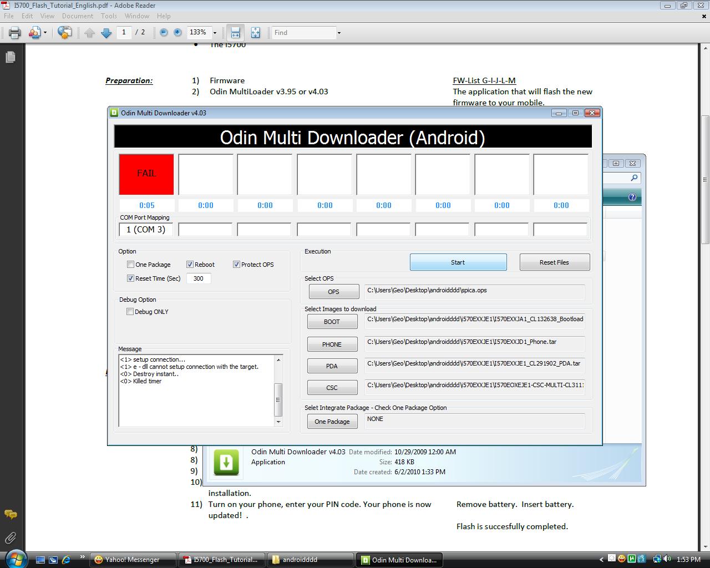
Task: Click the PDA file select button
Action: (x=332, y=366)
